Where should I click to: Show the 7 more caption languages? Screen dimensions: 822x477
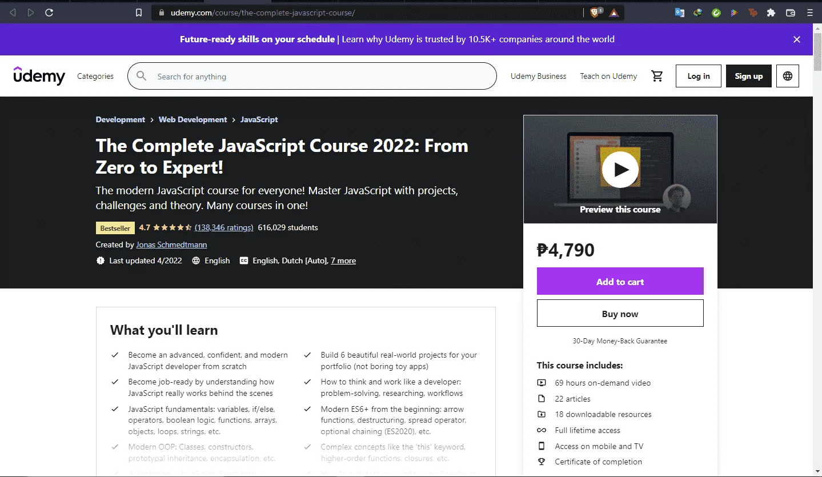pyautogui.click(x=343, y=260)
